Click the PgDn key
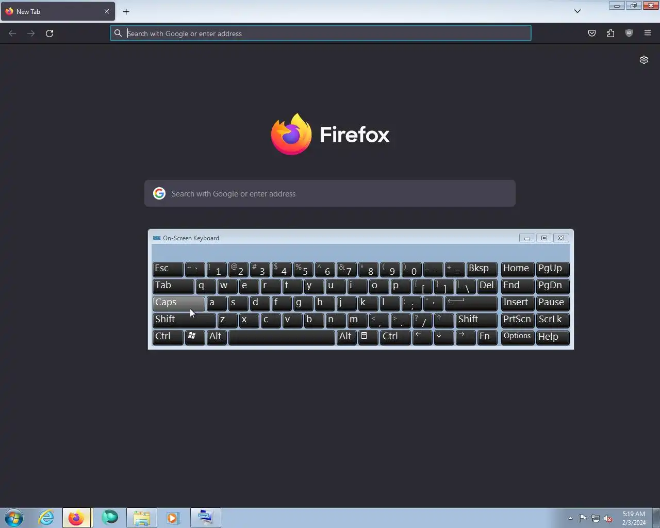660x528 pixels. (x=553, y=286)
